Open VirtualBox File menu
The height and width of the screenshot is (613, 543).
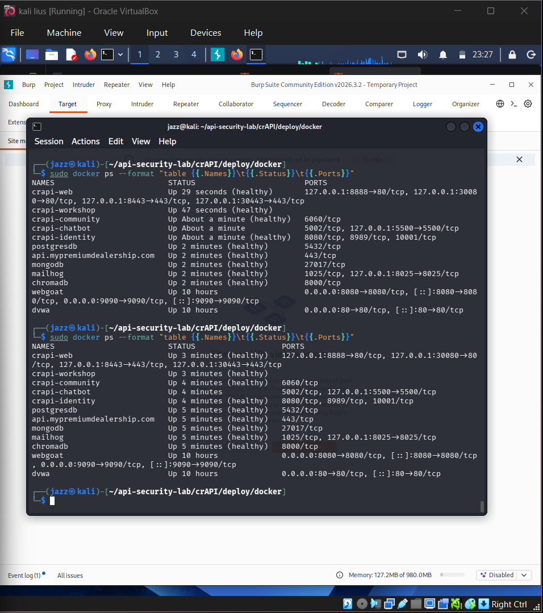click(x=17, y=33)
